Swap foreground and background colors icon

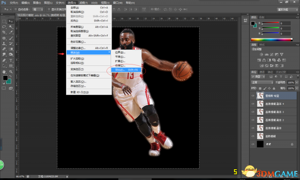click(x=10, y=76)
